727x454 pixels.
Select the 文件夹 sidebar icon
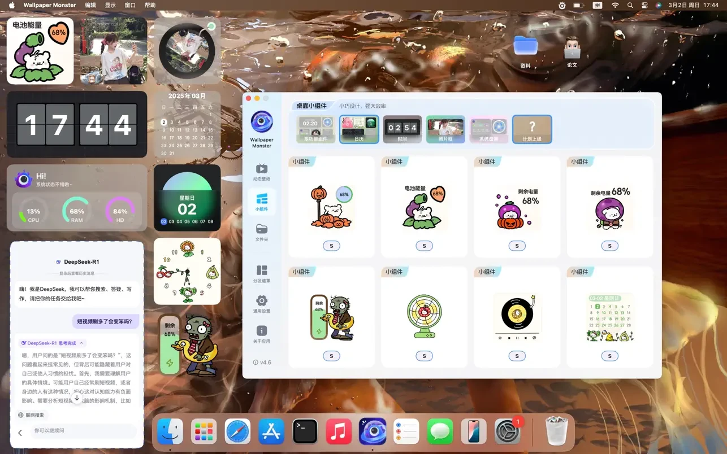261,233
